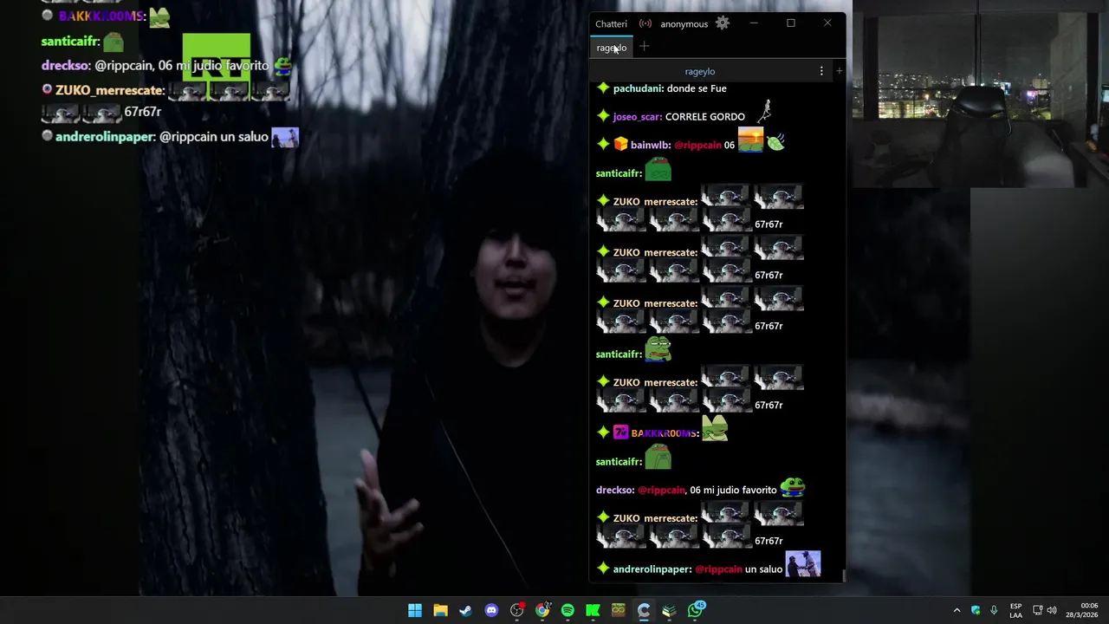Open the green Kick app taskbar icon

(593, 610)
